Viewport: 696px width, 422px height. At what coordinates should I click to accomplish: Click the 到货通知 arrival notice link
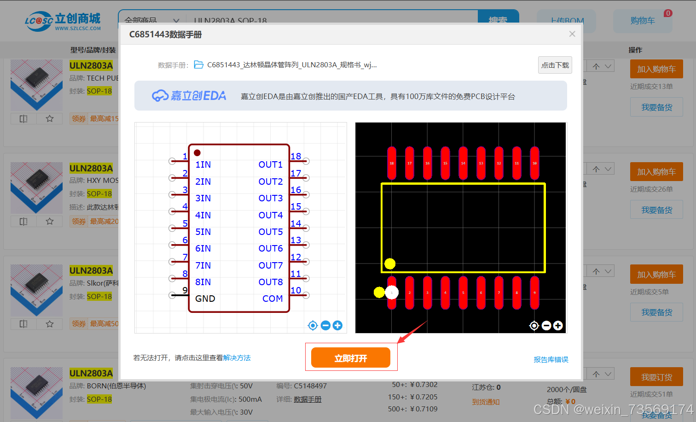pos(486,402)
